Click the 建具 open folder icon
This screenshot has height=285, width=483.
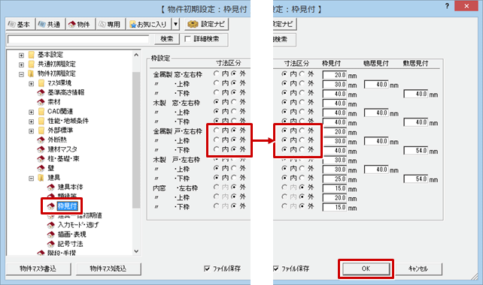pos(41,178)
